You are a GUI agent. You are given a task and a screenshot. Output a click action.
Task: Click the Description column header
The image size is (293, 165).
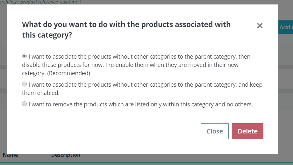pyautogui.click(x=66, y=156)
